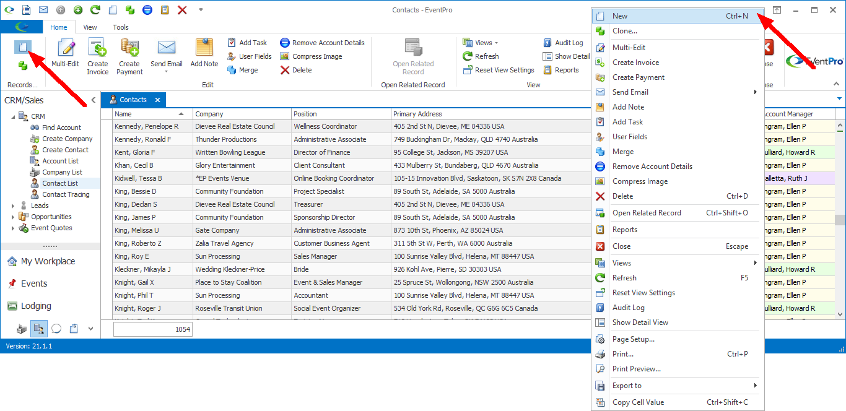This screenshot has width=846, height=411.
Task: Click Compress Image in the ribbon
Action: pos(311,56)
